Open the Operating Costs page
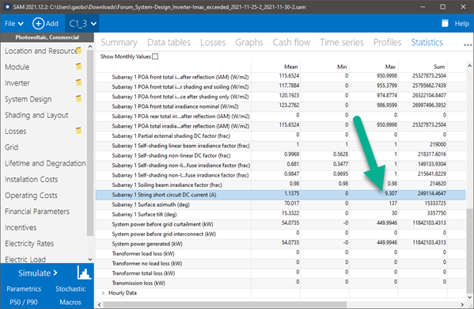This screenshot has width=474, height=309. click(31, 195)
